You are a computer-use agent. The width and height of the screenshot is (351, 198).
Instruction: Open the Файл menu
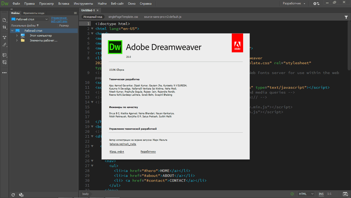[x=16, y=4]
